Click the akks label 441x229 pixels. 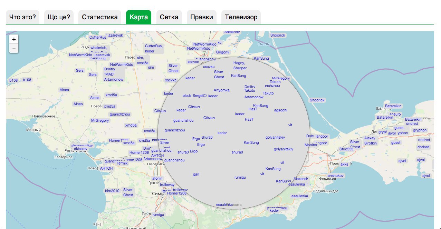[x=344, y=164]
